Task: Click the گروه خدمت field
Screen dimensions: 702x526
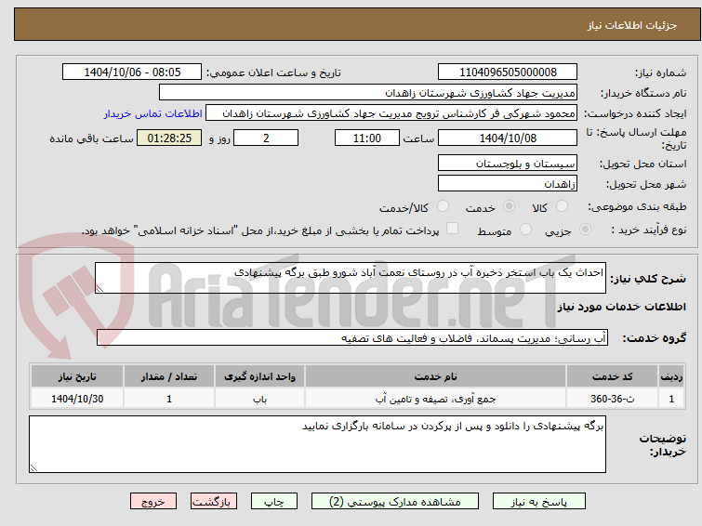Action: (x=351, y=337)
